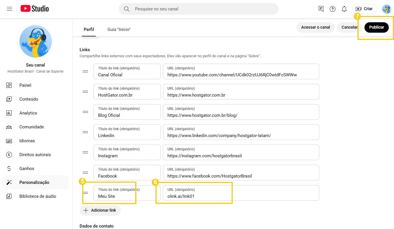394x229 pixels.
Task: Open the help menu
Action: click(332, 9)
